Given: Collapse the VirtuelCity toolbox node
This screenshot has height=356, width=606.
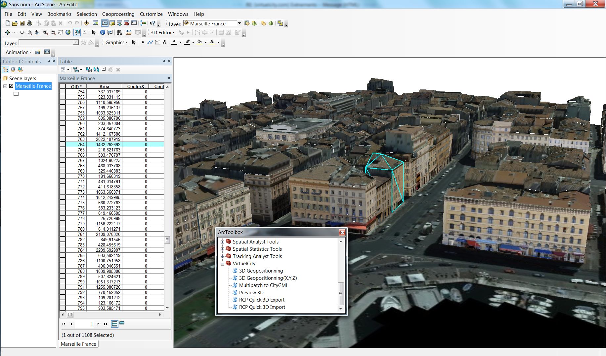Looking at the screenshot, I should click(223, 264).
